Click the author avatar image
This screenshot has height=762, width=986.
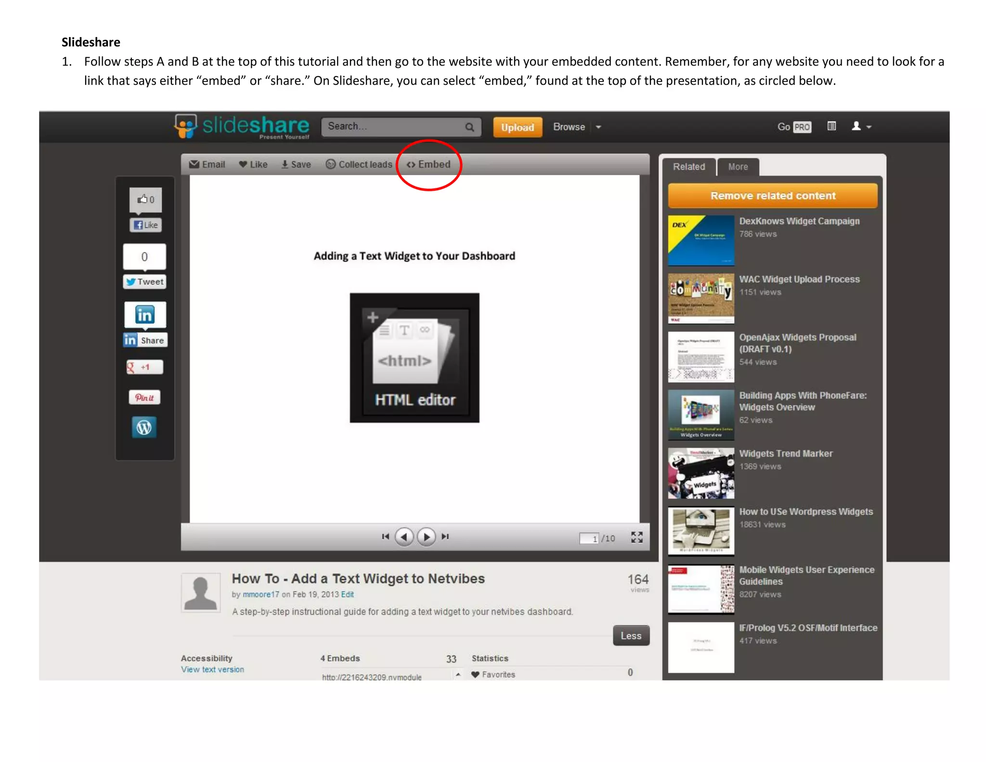pos(201,592)
